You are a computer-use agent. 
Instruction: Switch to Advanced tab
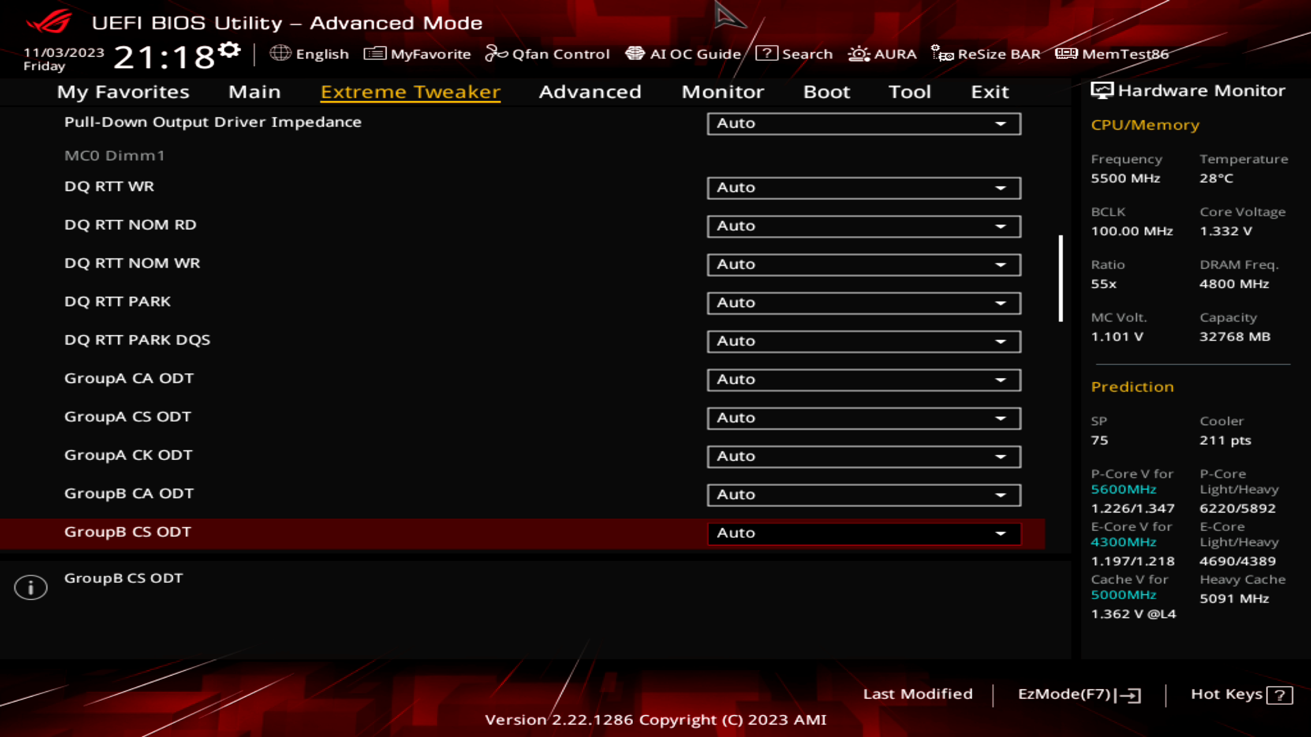point(590,92)
